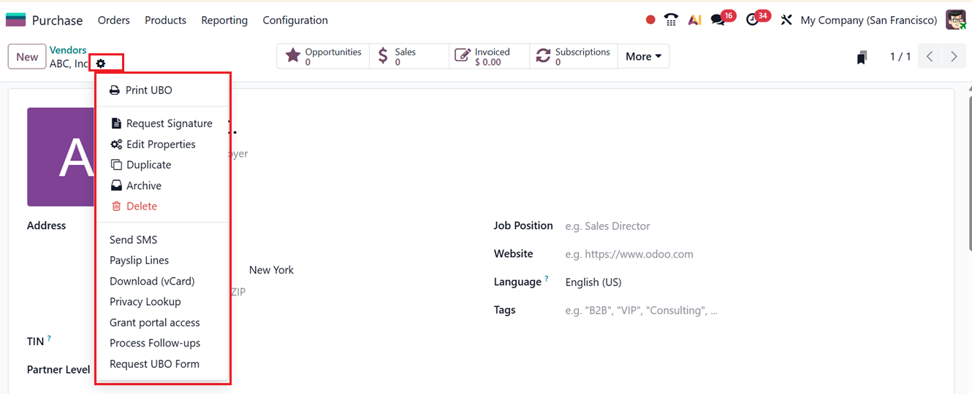Click the red recording dot icon
This screenshot has width=972, height=394.
650,20
